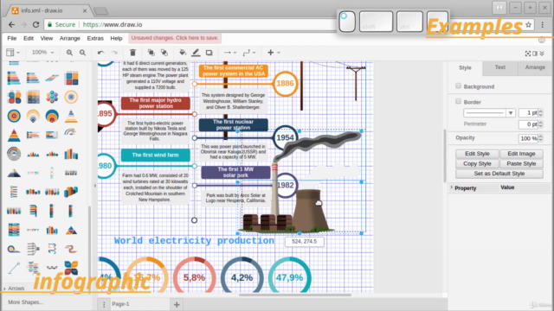The width and height of the screenshot is (554, 311).
Task: Select the orange pyramid infographic shape
Action: [x=14, y=135]
